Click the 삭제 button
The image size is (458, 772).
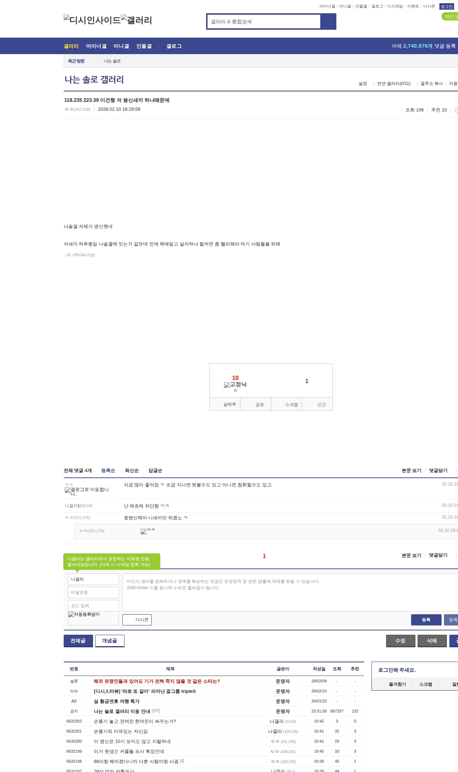(x=432, y=641)
